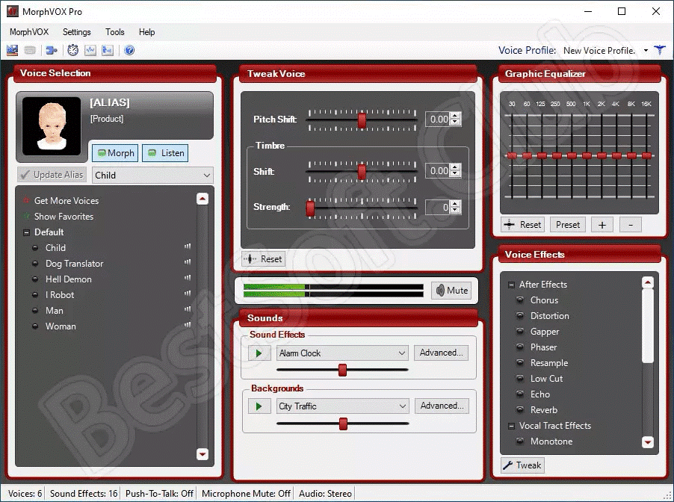The height and width of the screenshot is (502, 674).
Task: Open the Settings menu
Action: (x=76, y=32)
